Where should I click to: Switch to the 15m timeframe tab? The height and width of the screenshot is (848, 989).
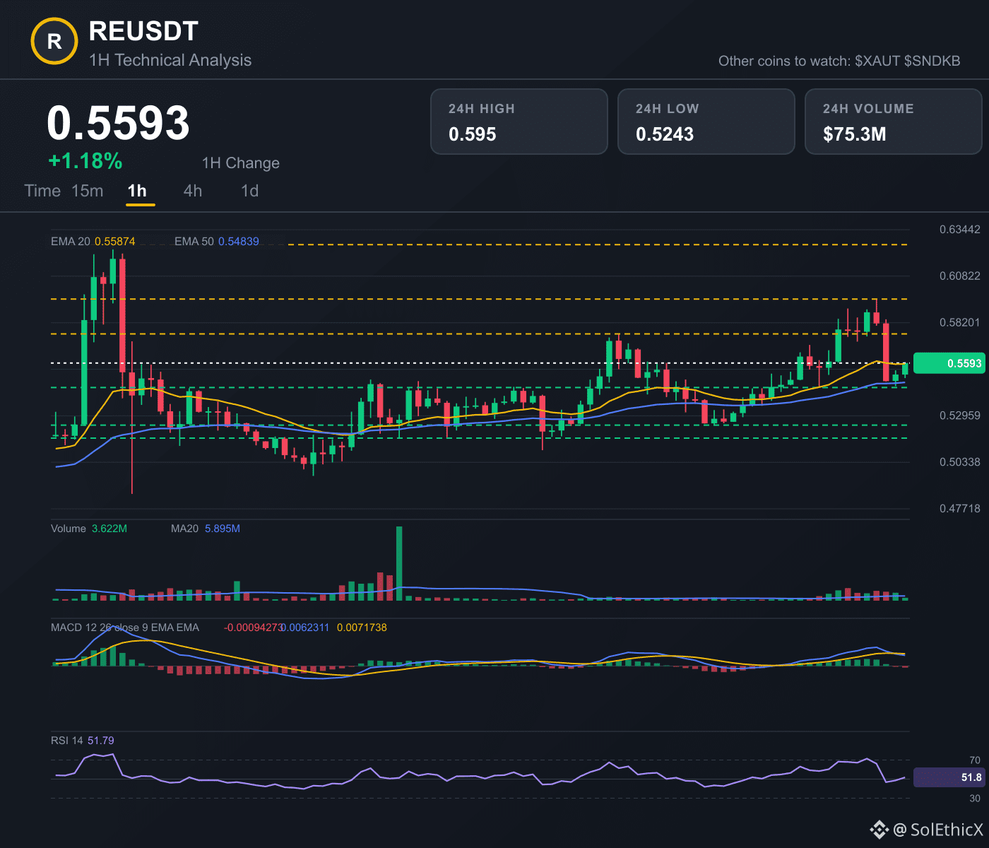(88, 191)
